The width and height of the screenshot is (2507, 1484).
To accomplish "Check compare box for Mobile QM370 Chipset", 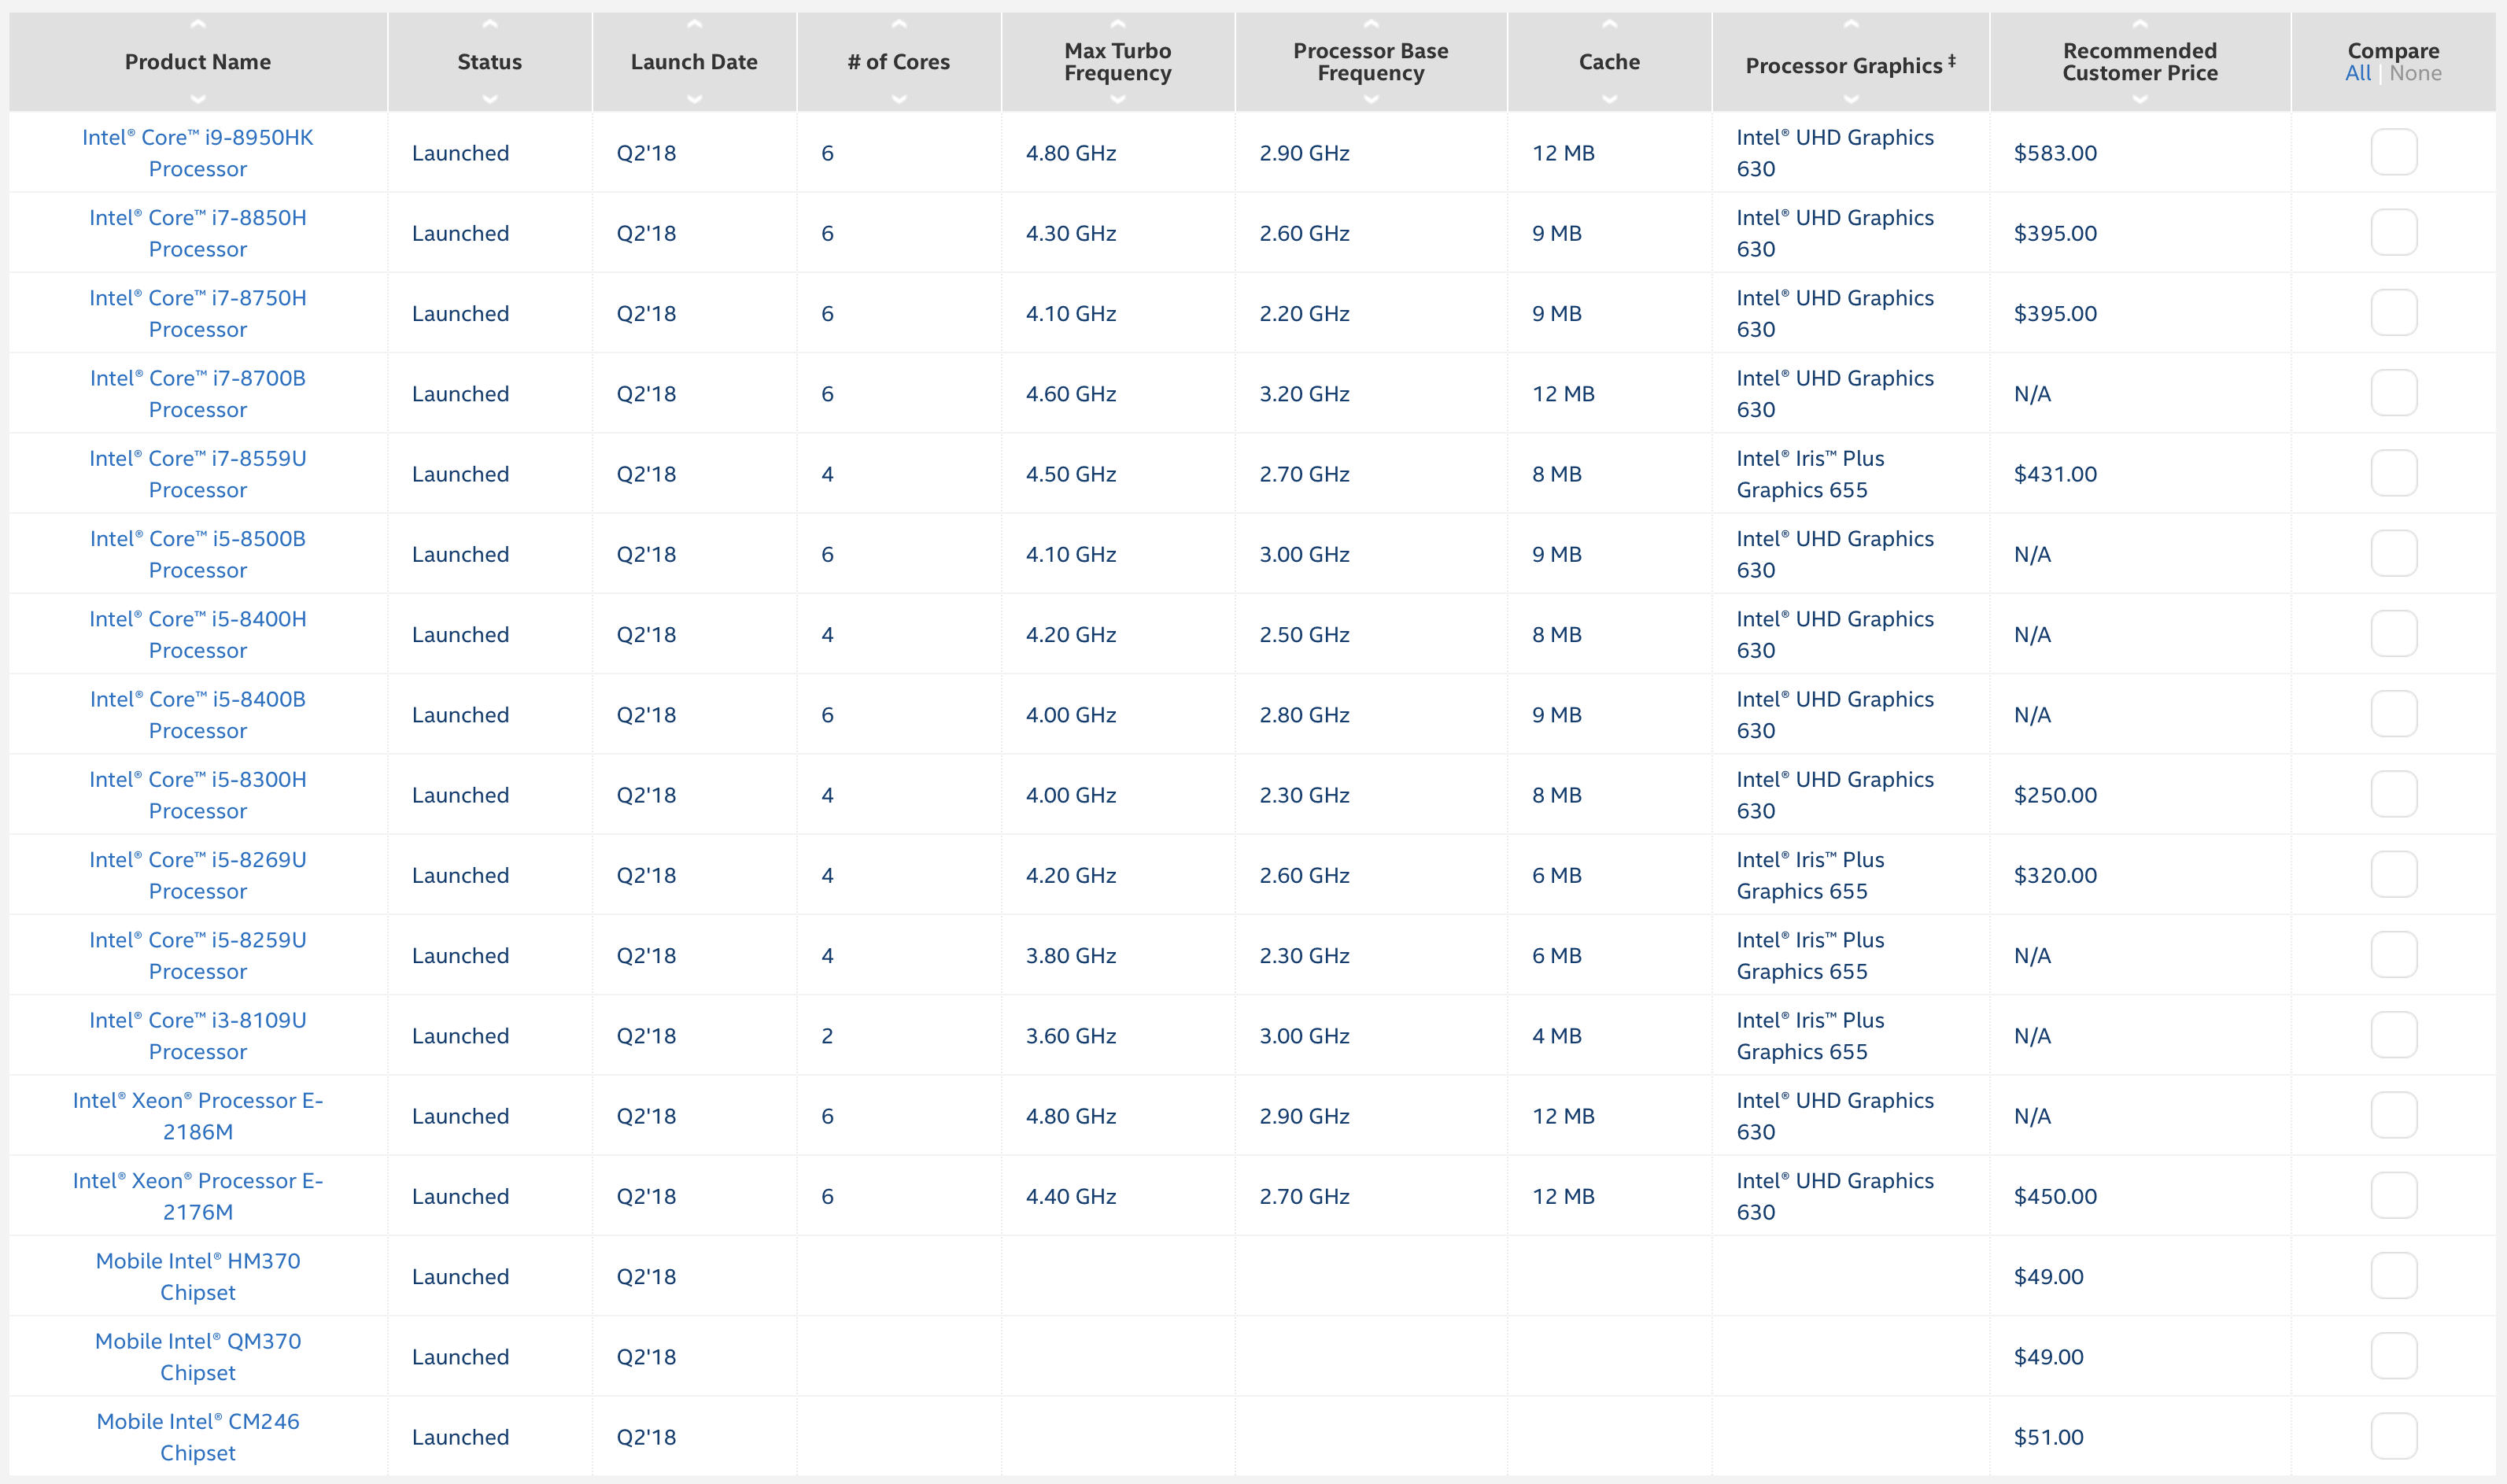I will (x=2394, y=1356).
